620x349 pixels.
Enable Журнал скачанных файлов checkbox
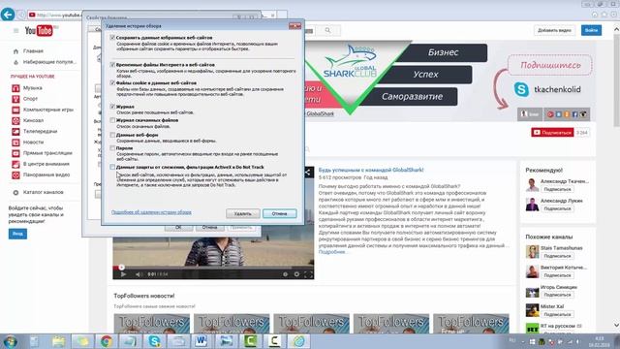[112, 120]
